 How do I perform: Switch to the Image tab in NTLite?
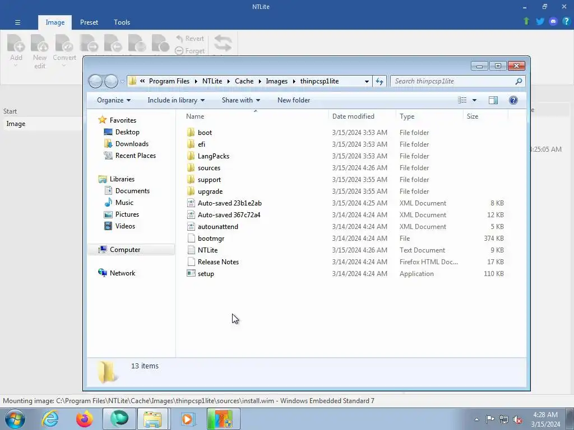pyautogui.click(x=55, y=22)
